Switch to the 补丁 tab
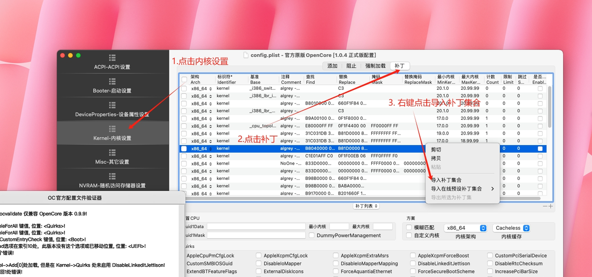This screenshot has height=277, width=592. coord(400,66)
